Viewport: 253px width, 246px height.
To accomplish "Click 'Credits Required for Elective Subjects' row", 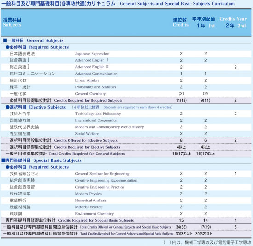I will (x=126, y=147).
